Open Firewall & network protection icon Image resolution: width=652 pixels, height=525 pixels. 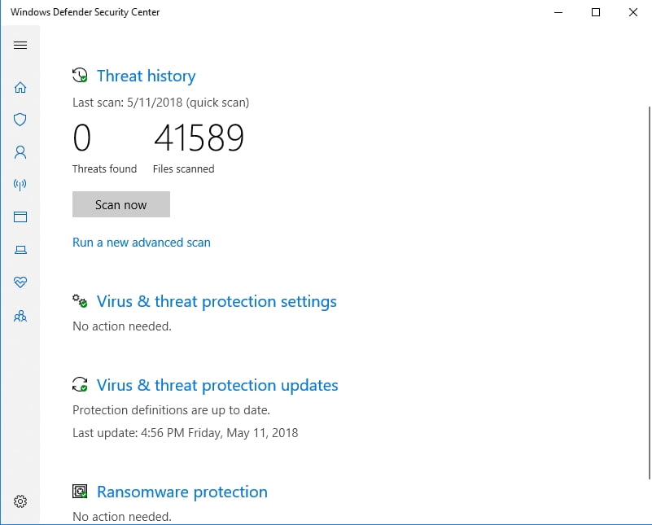[20, 185]
